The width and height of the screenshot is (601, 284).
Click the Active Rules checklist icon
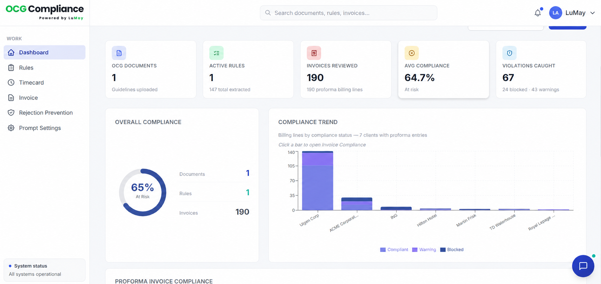pyautogui.click(x=216, y=53)
